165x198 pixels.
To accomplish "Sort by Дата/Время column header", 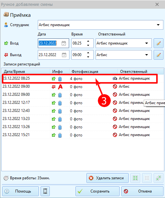I will (x=26, y=72).
